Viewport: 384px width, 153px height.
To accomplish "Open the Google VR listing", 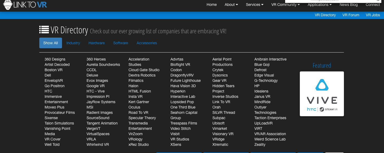I will click(x=96, y=86).
